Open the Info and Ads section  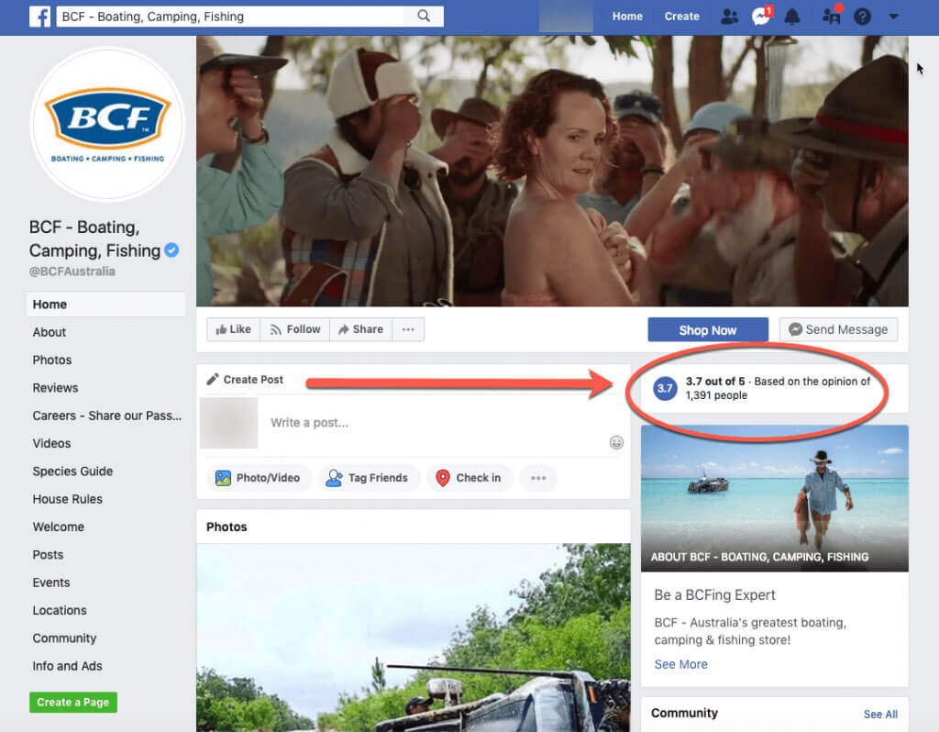(x=67, y=667)
